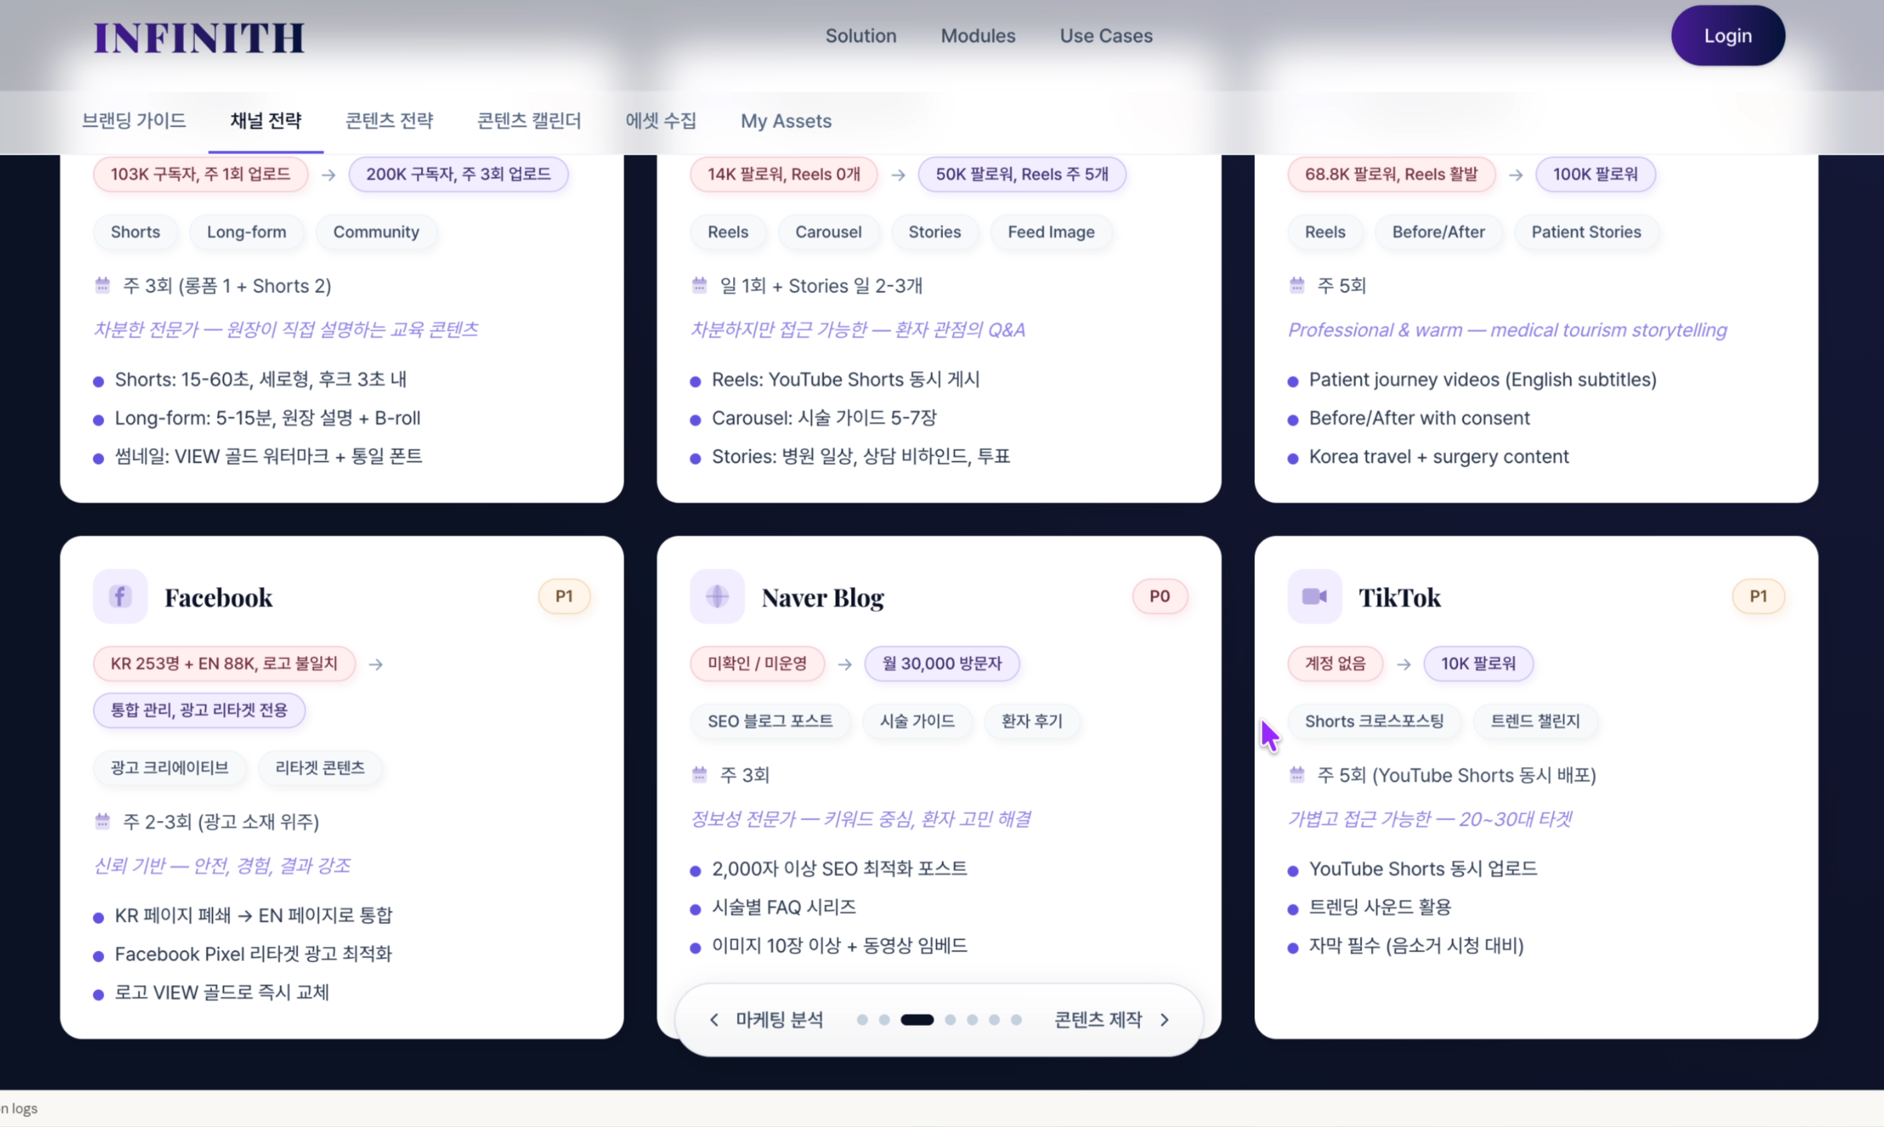
Task: Open the 콘텐츠 캘린더 tab
Action: tap(529, 121)
